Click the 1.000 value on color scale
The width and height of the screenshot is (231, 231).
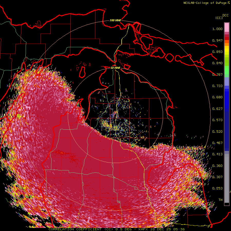[x=217, y=29]
